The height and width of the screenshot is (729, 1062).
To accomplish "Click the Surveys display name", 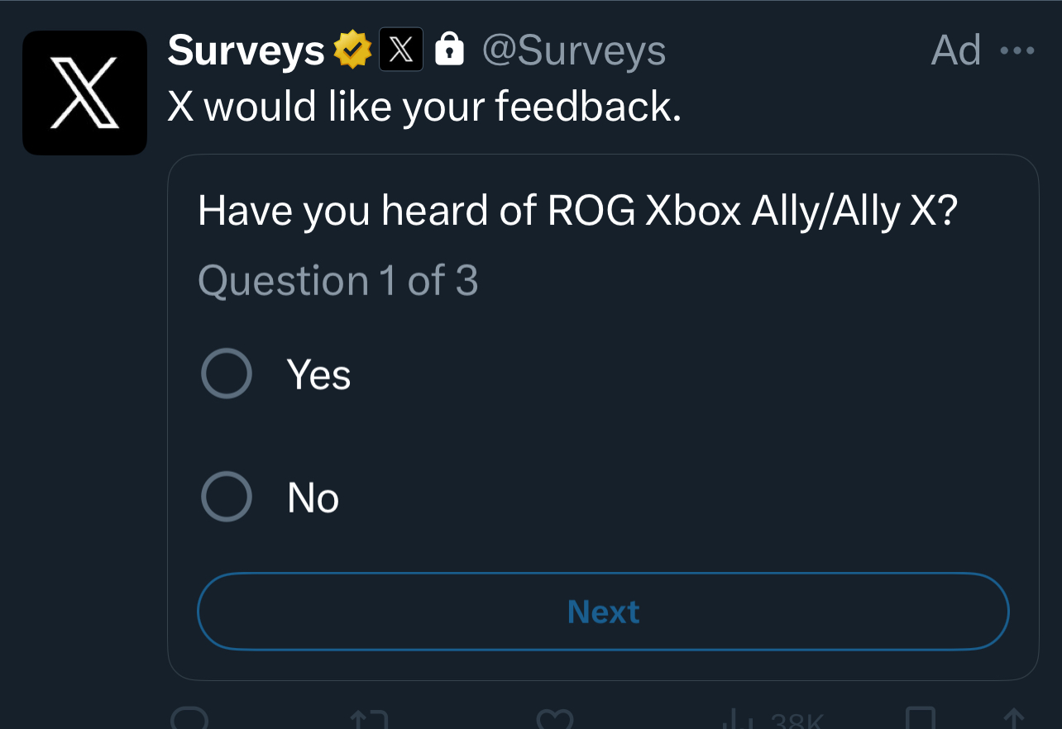I will tap(246, 51).
